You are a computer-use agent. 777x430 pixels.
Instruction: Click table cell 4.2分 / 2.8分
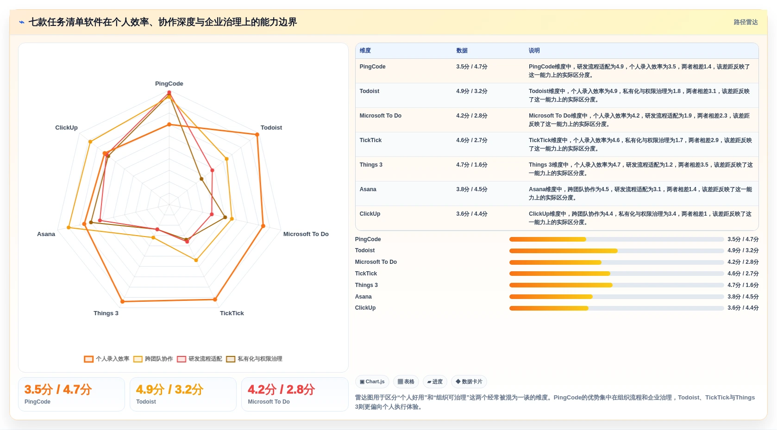[x=472, y=116]
